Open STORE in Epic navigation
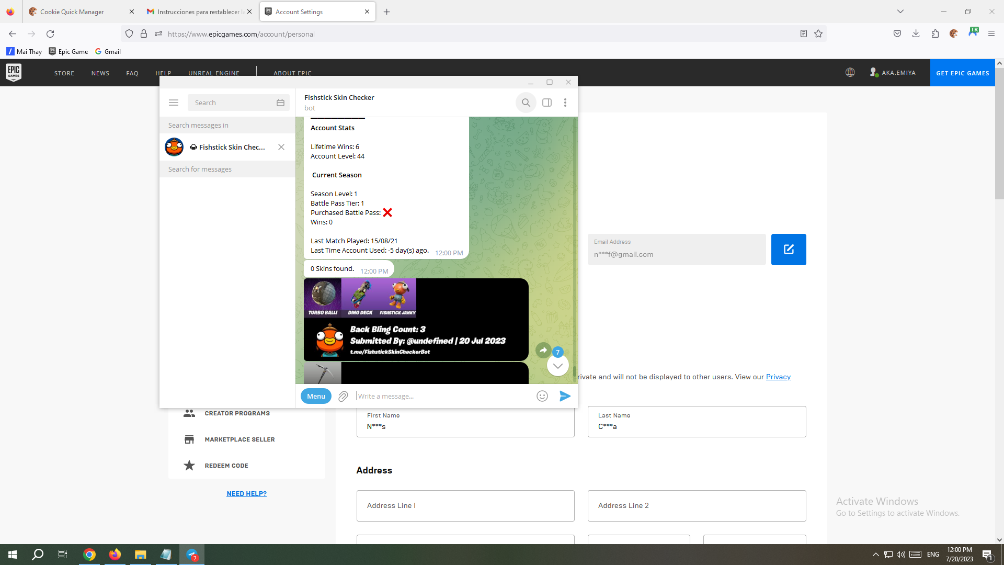1004x565 pixels. coord(64,73)
